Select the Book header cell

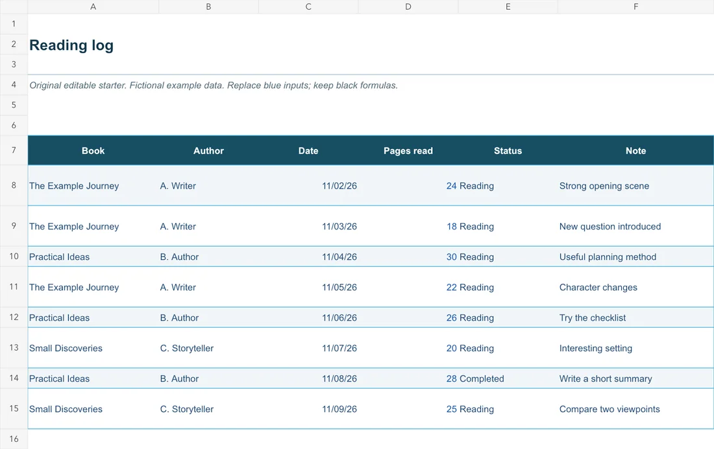point(93,150)
